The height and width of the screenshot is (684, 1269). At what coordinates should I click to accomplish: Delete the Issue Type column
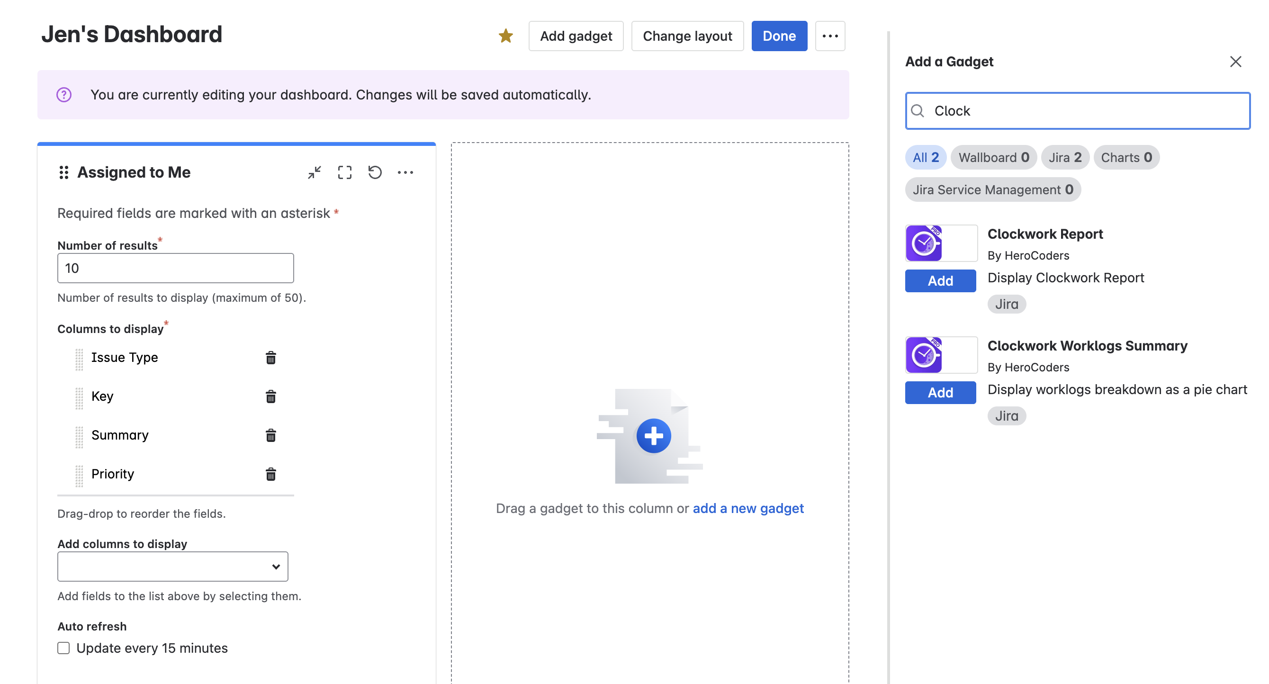(270, 358)
